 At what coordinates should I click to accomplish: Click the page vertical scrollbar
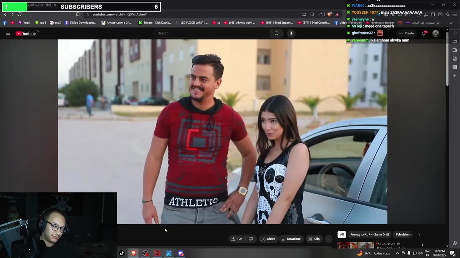tap(447, 59)
